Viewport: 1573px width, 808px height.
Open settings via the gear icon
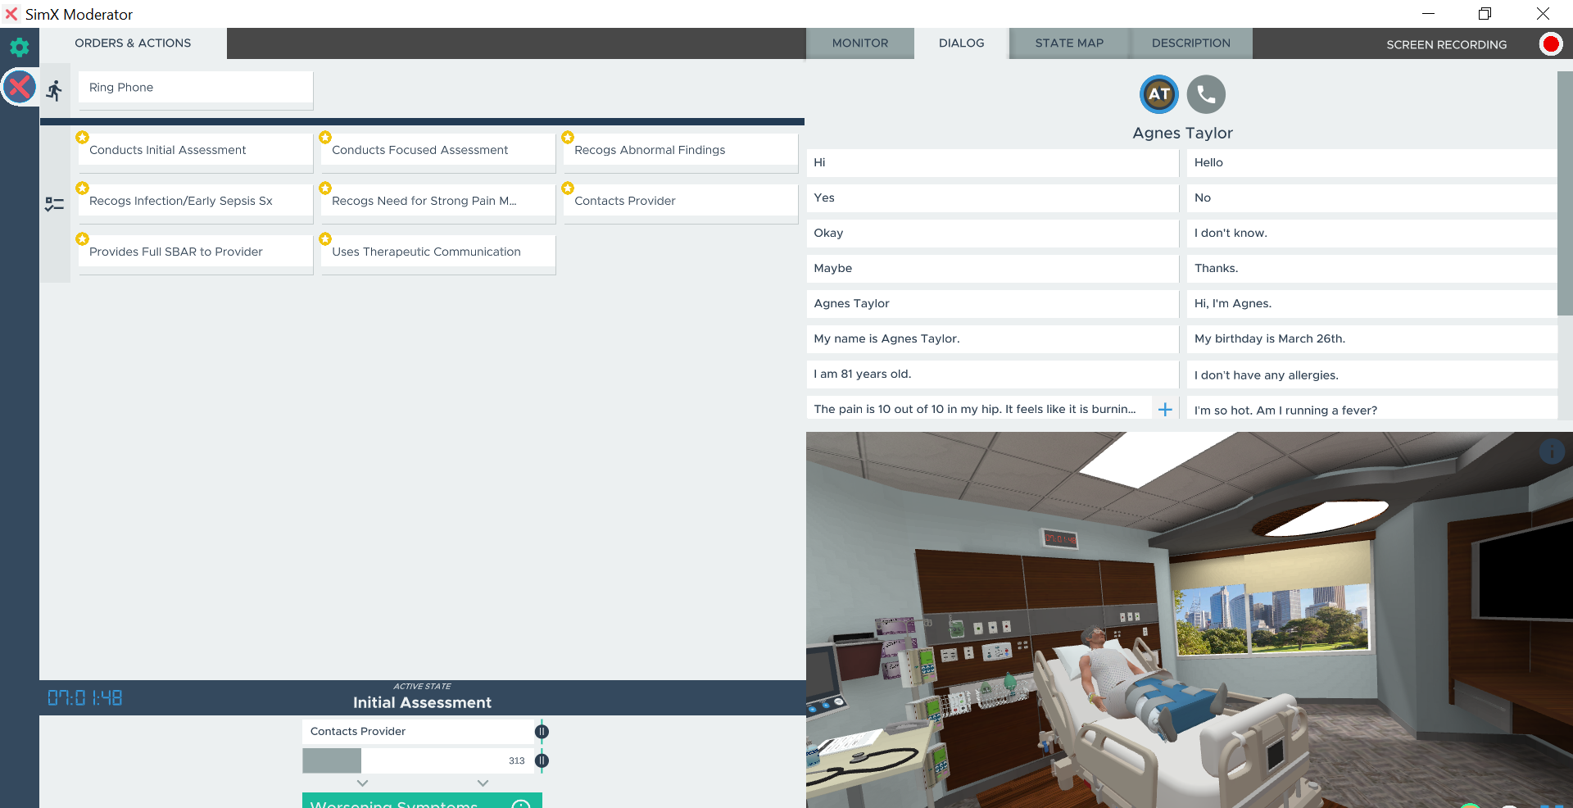[19, 47]
